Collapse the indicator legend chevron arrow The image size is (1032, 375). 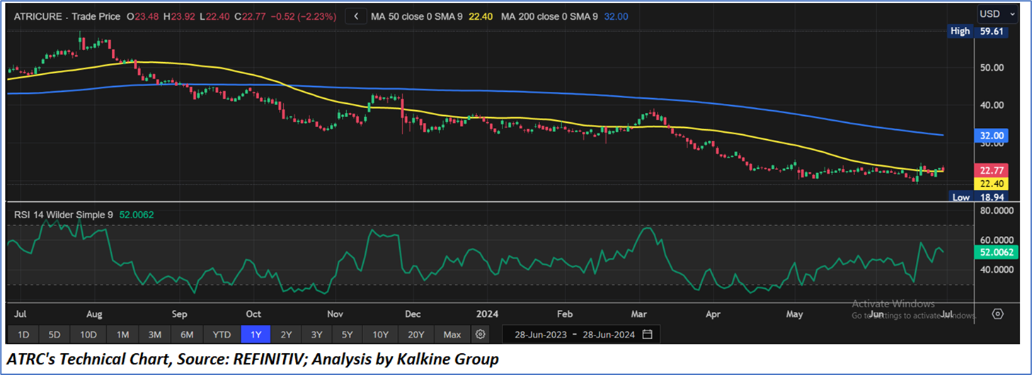[x=356, y=16]
